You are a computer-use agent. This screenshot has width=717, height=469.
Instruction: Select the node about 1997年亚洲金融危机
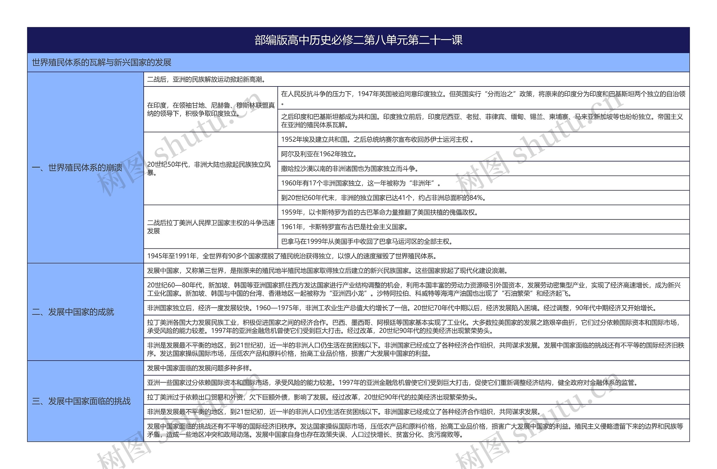pyautogui.click(x=422, y=383)
